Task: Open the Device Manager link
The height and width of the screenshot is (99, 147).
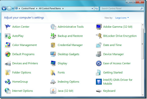Action: [x=114, y=54]
